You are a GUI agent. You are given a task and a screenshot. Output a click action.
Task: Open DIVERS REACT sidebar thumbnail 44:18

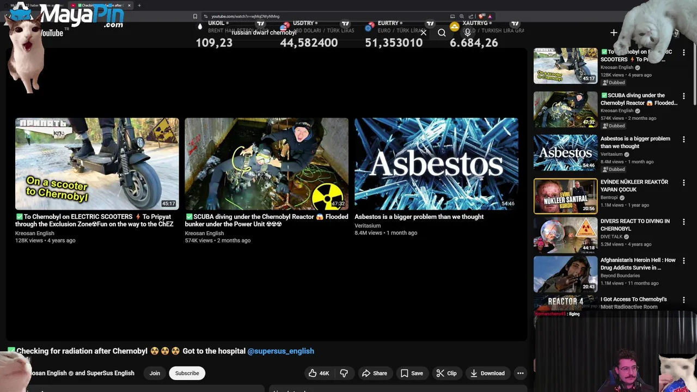[x=565, y=235]
